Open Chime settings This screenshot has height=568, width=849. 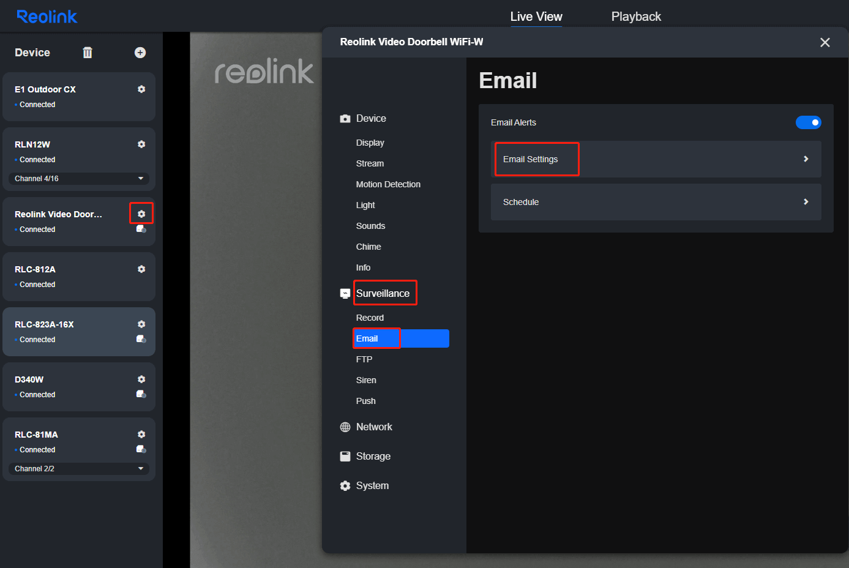(368, 247)
